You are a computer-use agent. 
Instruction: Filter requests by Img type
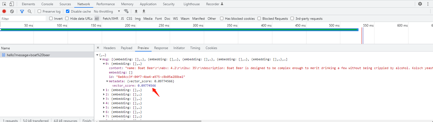point(138,18)
